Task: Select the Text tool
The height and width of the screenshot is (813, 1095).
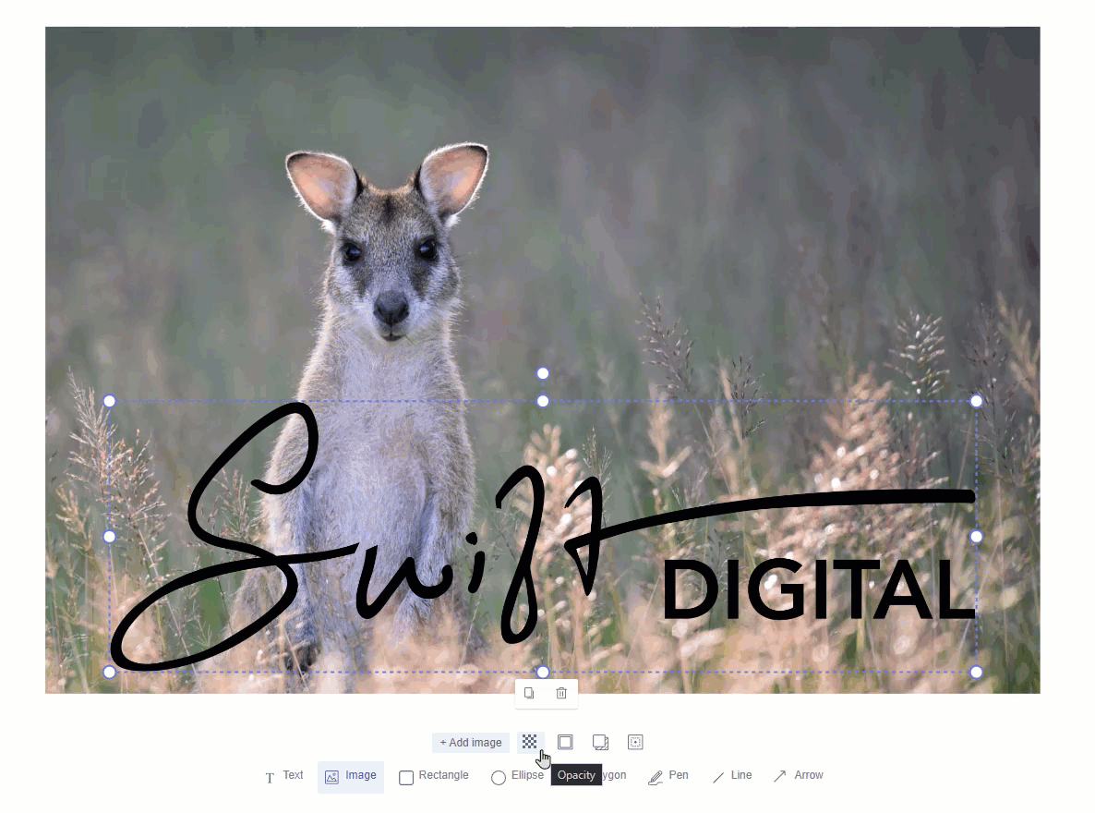Action: (283, 776)
